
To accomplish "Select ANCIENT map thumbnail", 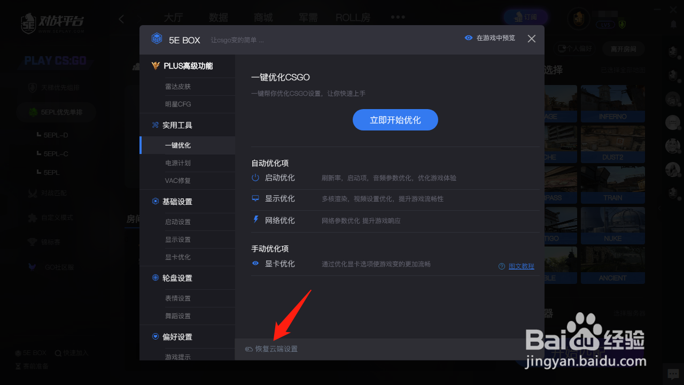I will 613,265.
